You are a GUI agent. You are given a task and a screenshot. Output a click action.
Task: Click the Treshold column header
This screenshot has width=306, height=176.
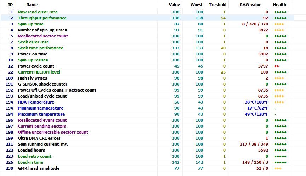point(218,5)
